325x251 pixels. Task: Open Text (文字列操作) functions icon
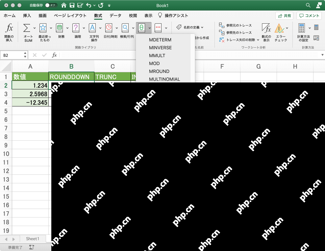[x=92, y=28]
